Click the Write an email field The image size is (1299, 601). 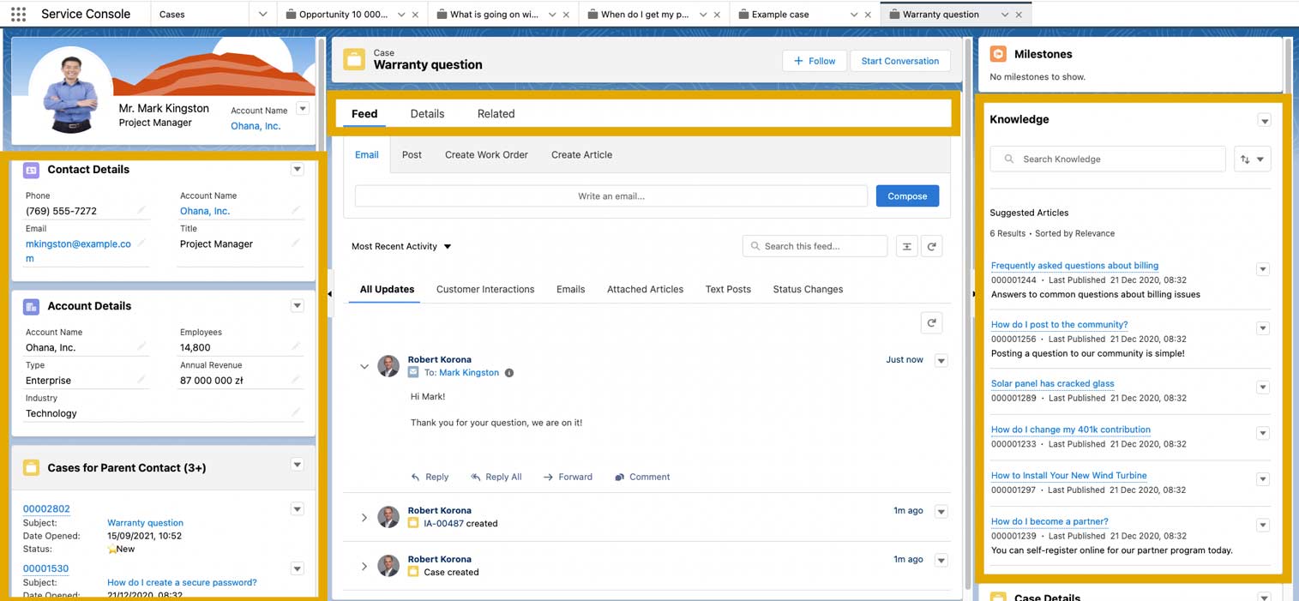point(610,195)
